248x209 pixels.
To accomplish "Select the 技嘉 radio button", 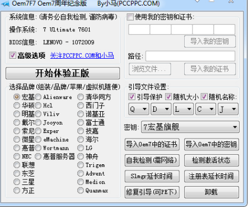I will click(81, 131).
